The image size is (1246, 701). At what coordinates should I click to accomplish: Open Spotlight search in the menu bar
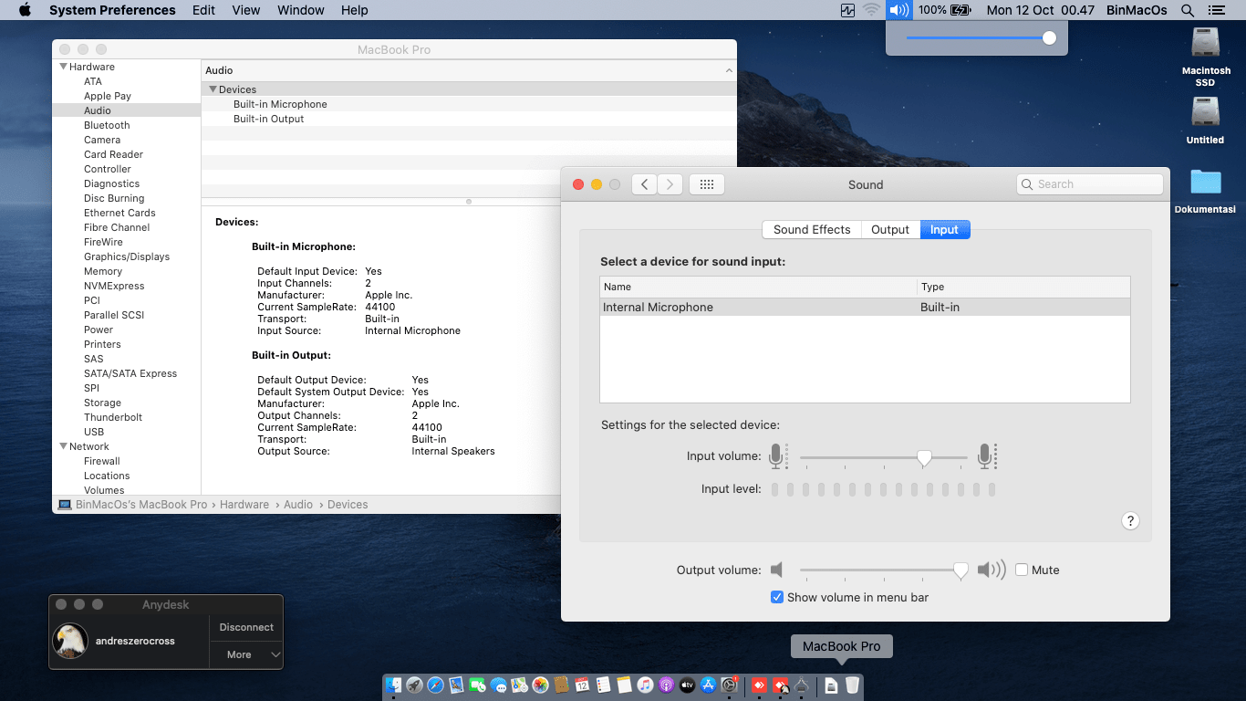click(1187, 10)
